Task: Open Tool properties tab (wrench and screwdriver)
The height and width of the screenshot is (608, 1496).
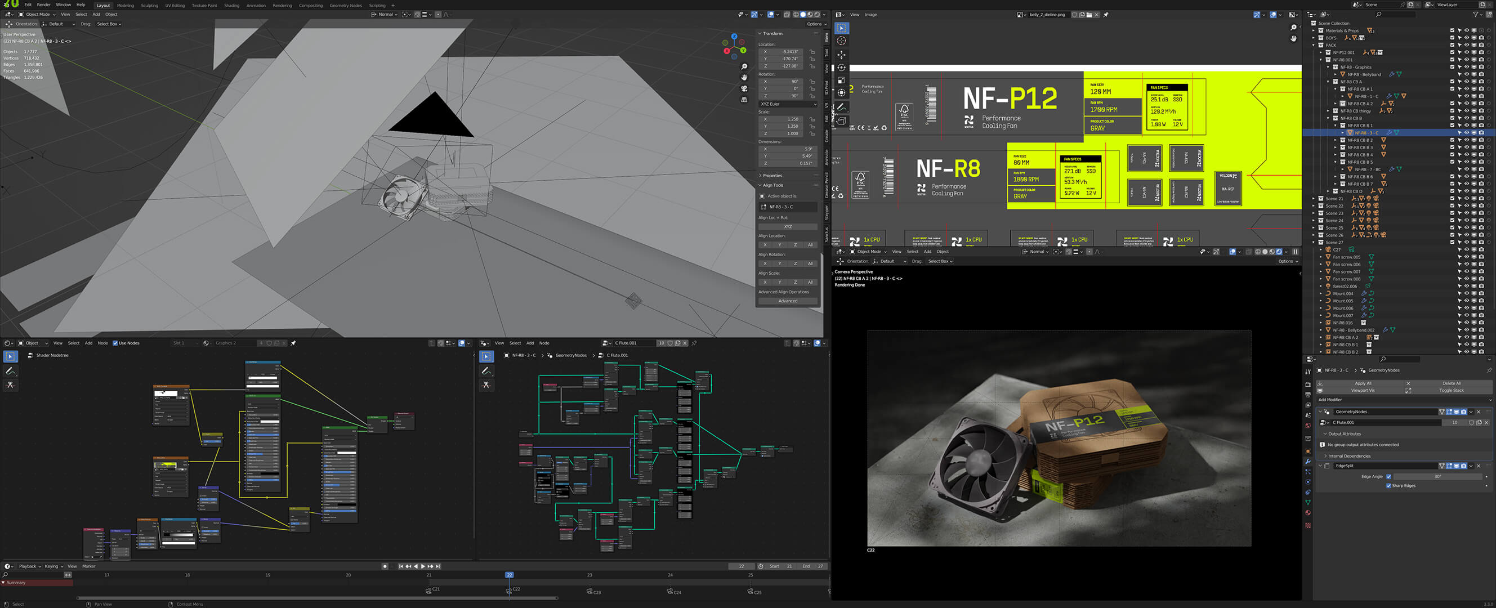Action: [1308, 372]
